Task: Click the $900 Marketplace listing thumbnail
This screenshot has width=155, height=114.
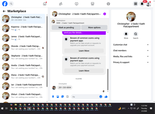Action: (53, 21)
